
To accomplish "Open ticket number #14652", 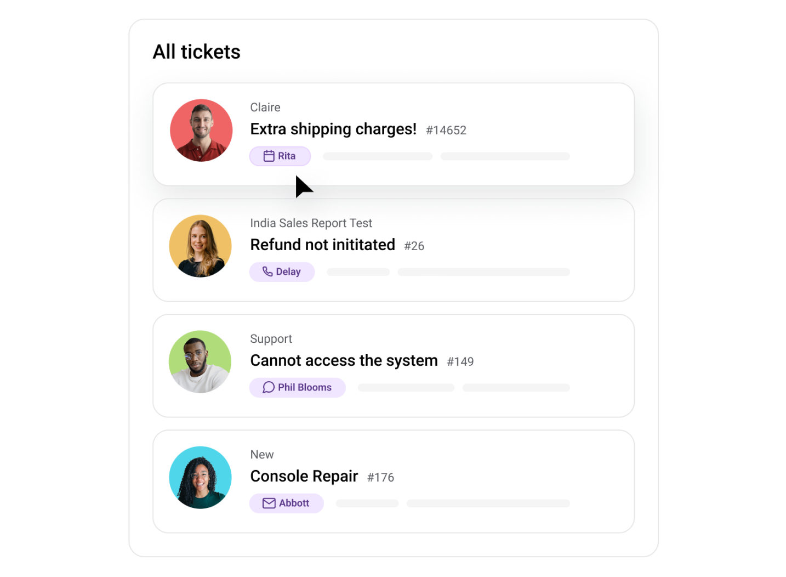I will click(446, 130).
